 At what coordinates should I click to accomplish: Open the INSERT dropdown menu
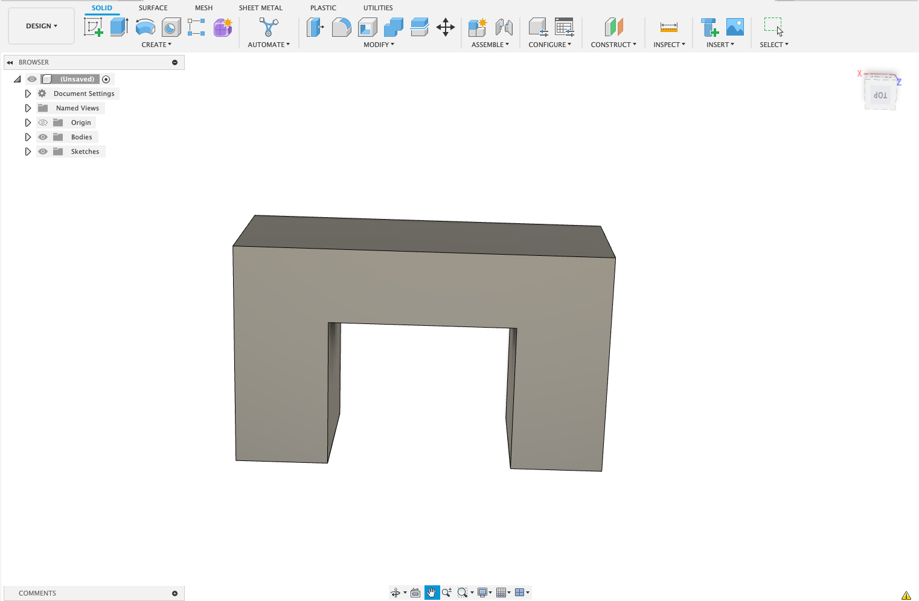click(720, 45)
